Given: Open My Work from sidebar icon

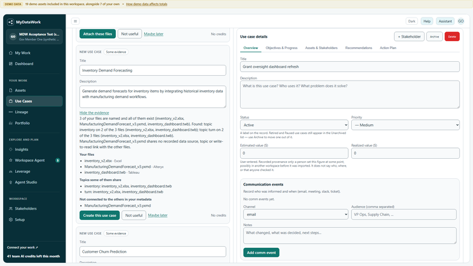Looking at the screenshot, I should [x=11, y=53].
